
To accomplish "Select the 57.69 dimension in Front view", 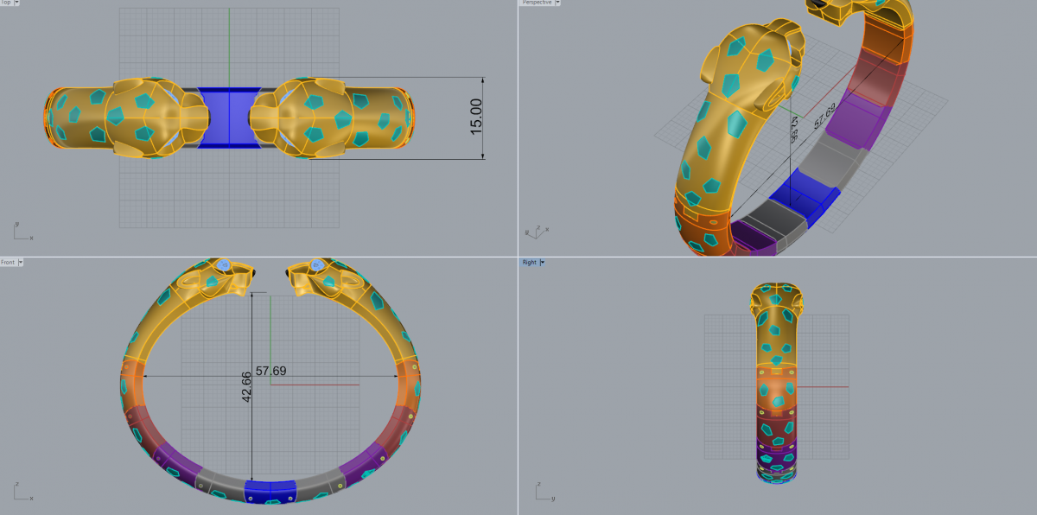I will pyautogui.click(x=270, y=371).
